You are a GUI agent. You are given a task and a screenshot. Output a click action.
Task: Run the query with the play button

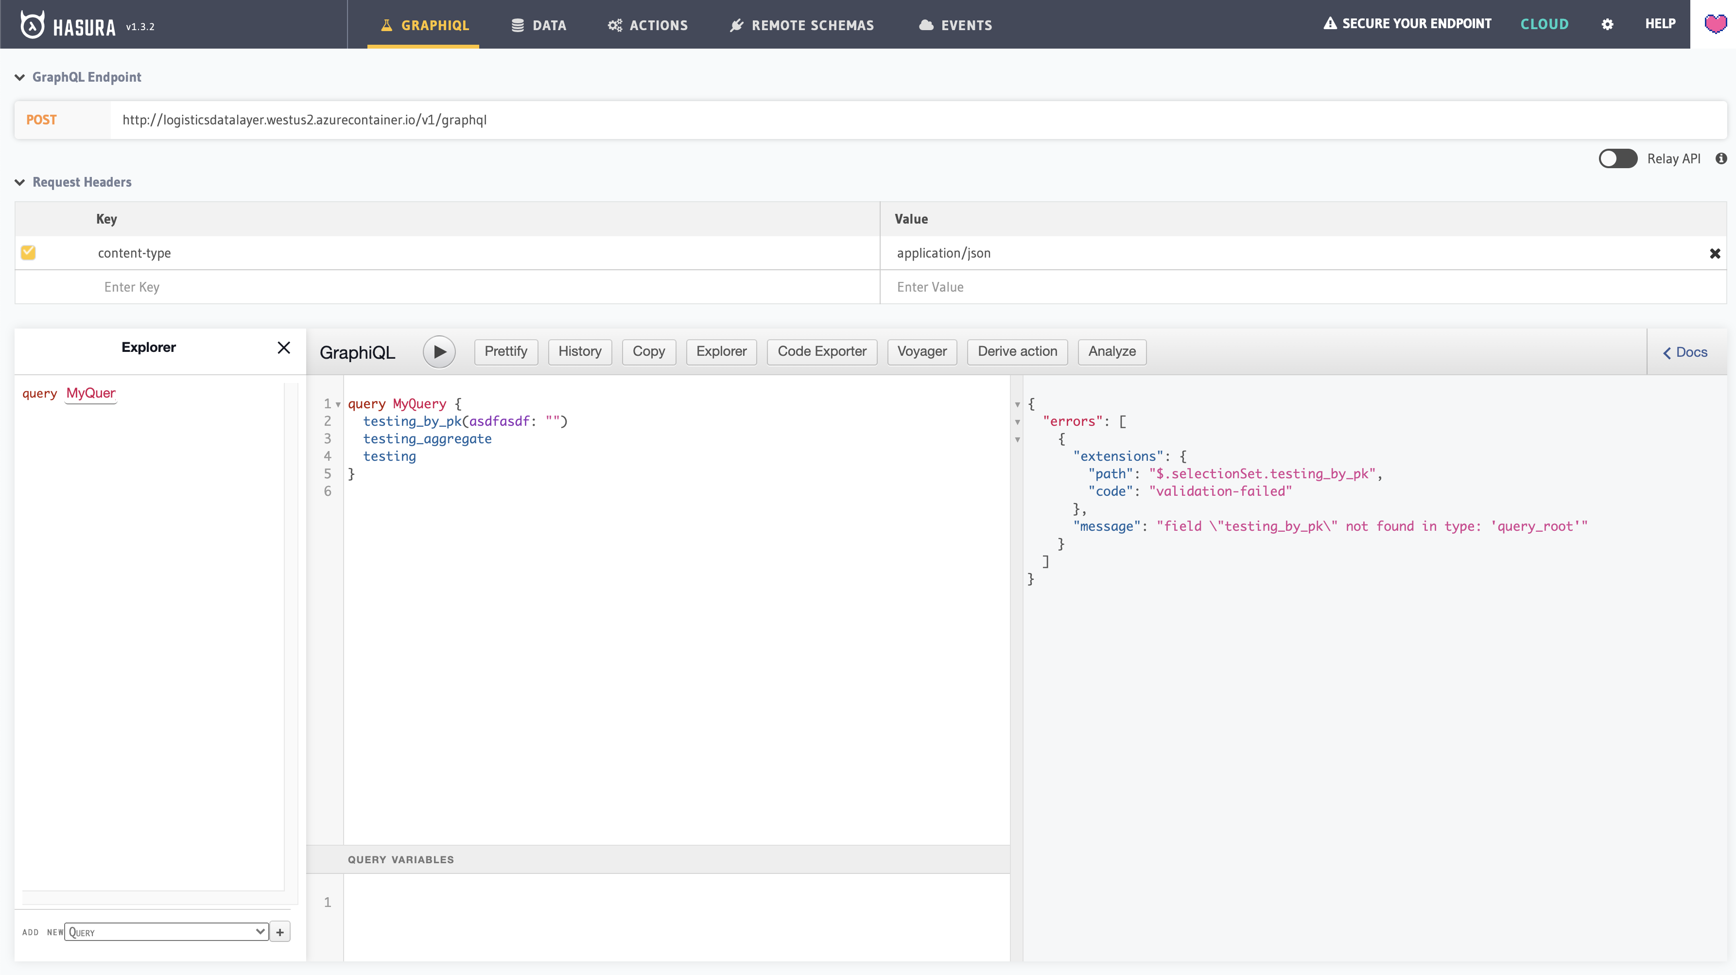439,352
